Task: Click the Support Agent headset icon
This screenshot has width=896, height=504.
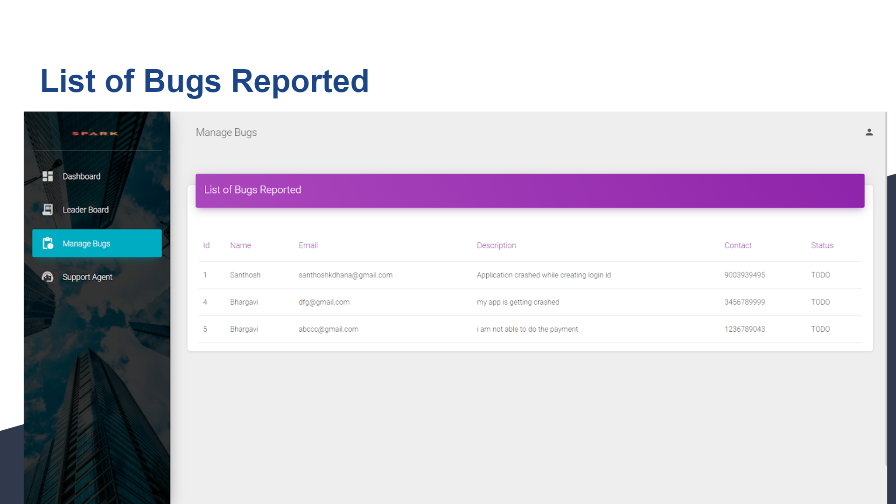Action: tap(48, 277)
